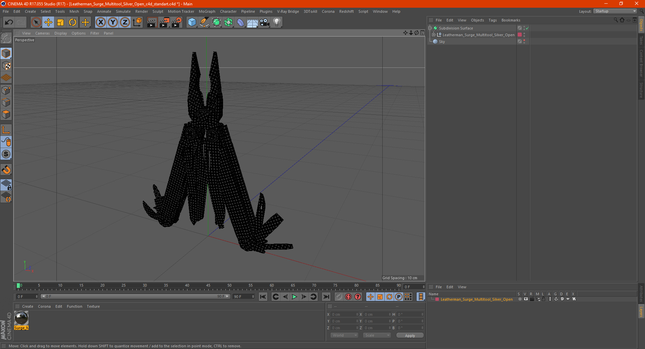
Task: Open the Objects side tab
Action: [x=641, y=25]
